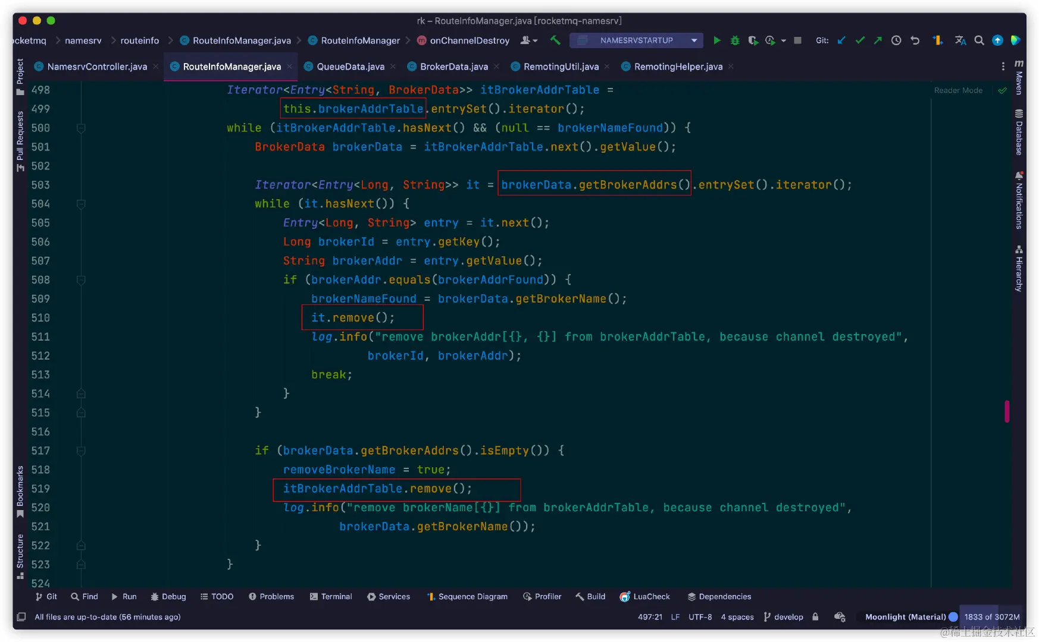Click the Git Commit checkmark
1039x642 pixels.
pyautogui.click(x=860, y=40)
